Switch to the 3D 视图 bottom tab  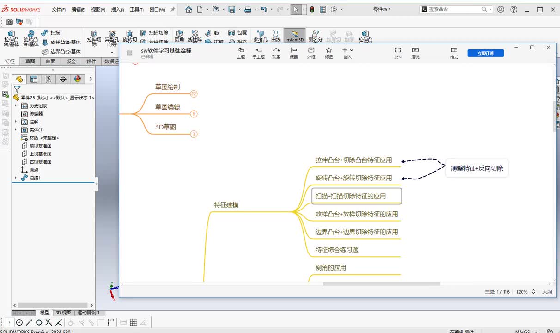pos(63,313)
